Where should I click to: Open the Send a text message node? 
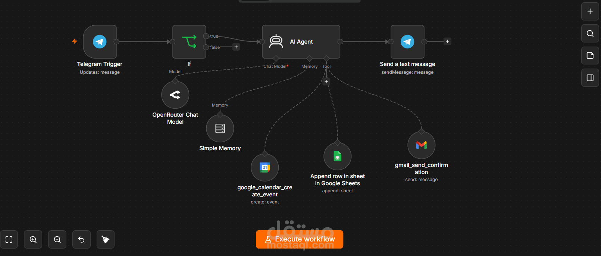tap(407, 42)
